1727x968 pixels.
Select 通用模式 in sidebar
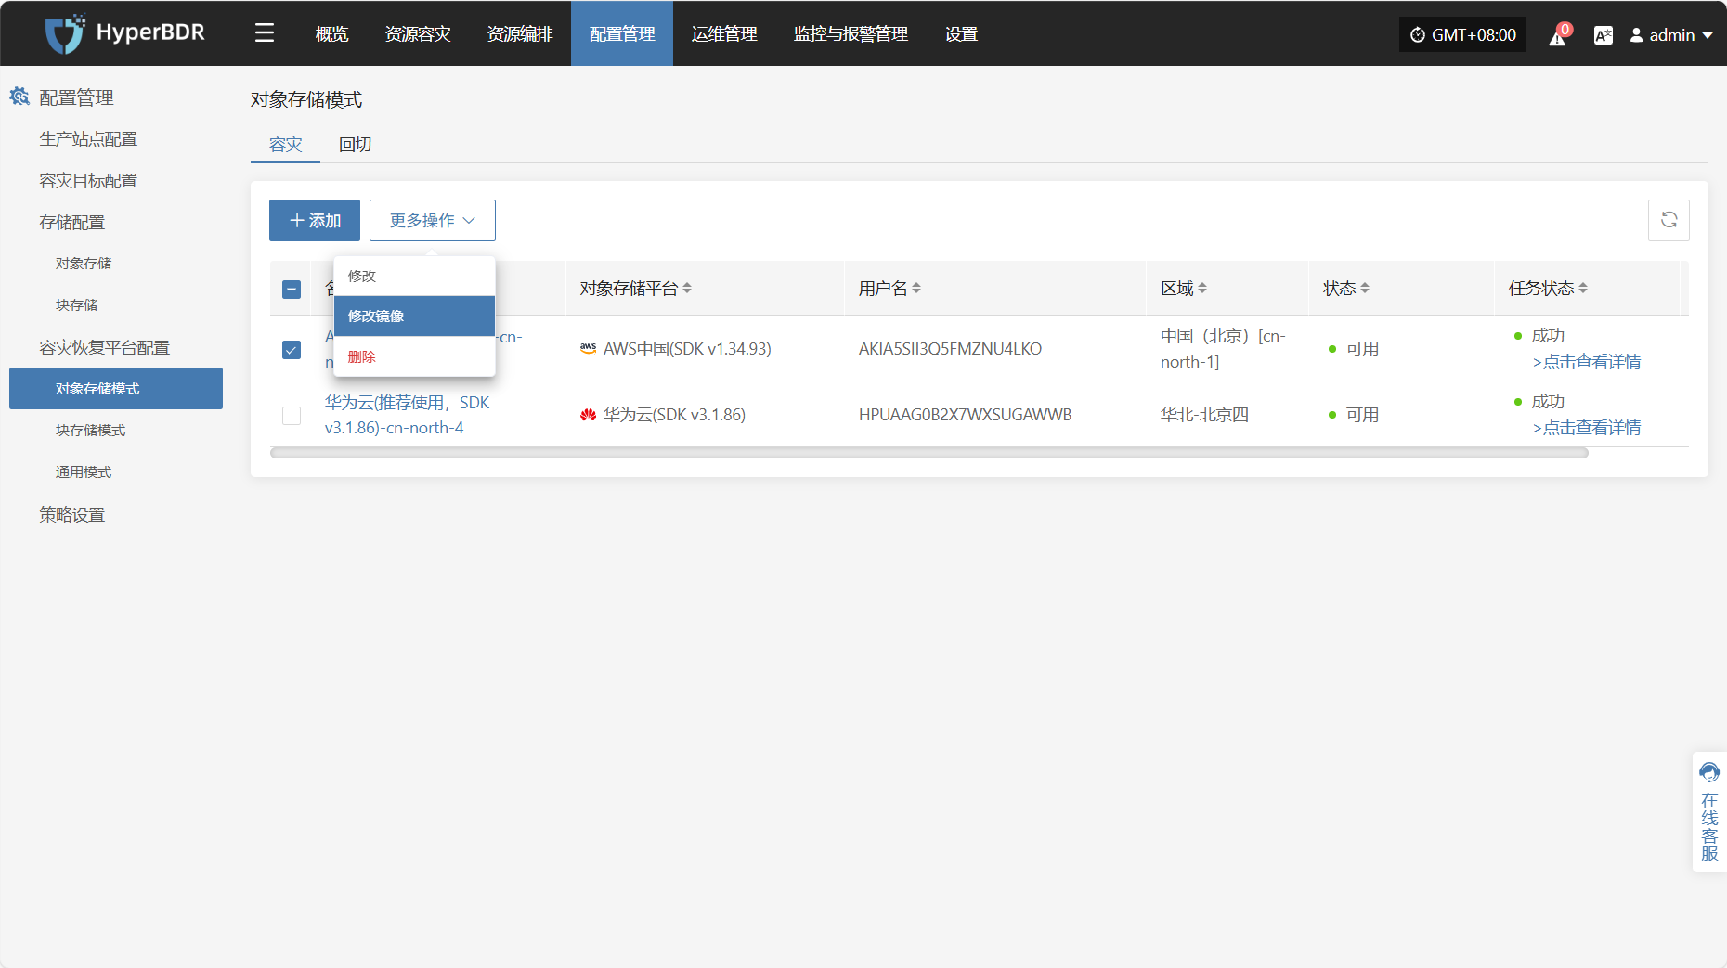(x=84, y=472)
